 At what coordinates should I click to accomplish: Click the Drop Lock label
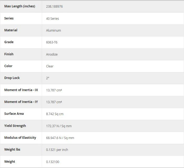point(12,78)
